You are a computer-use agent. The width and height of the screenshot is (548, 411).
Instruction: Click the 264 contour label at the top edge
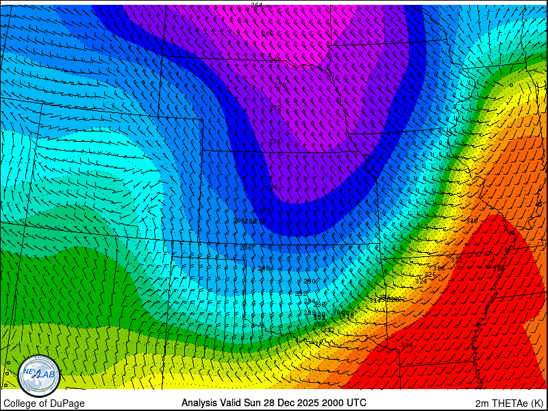(x=256, y=5)
